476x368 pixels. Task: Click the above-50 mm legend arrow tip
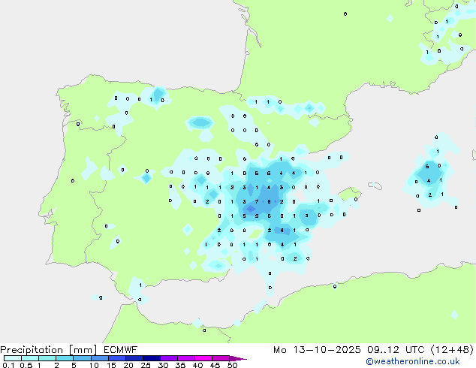238,358
